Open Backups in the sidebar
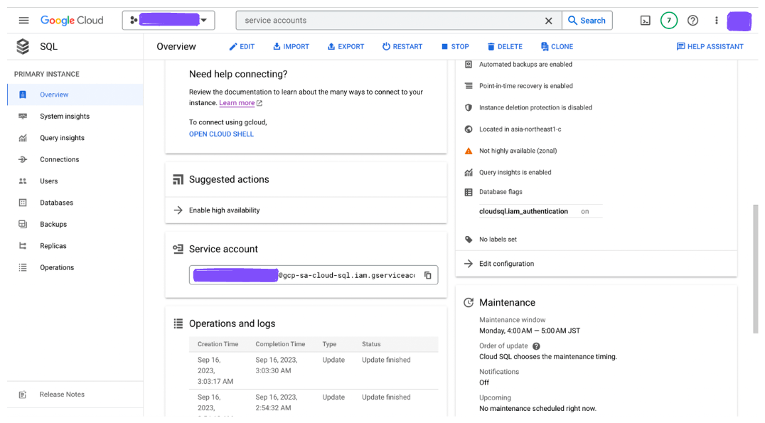The height and width of the screenshot is (423, 765). tap(75, 225)
